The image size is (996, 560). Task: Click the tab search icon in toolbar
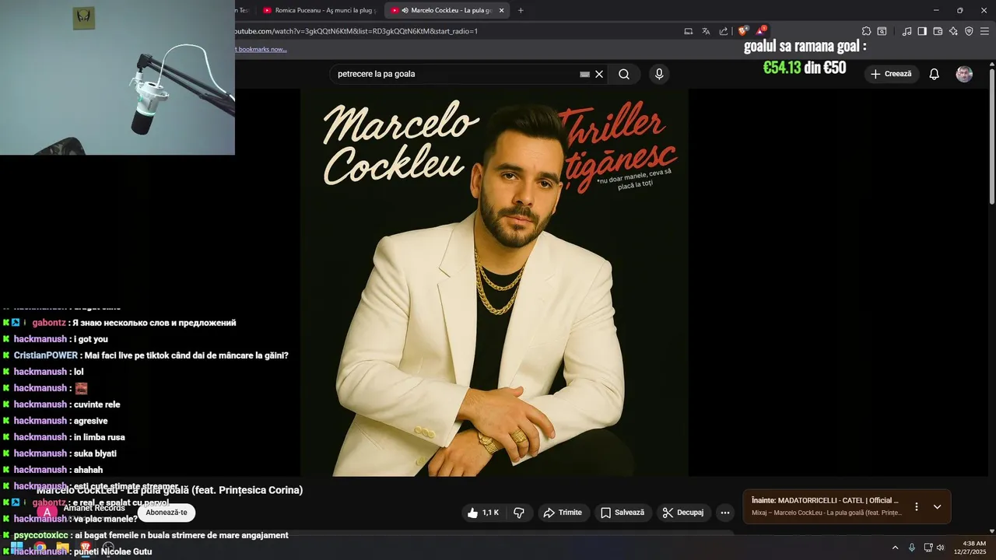point(882,31)
